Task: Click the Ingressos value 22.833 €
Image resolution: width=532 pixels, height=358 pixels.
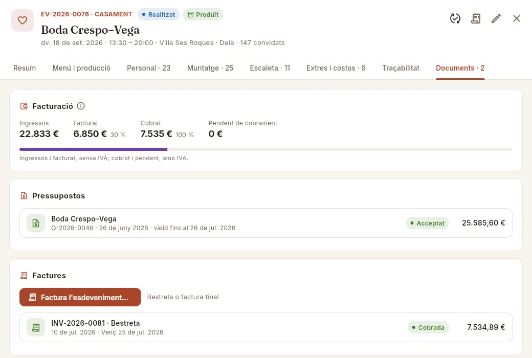Action: (39, 133)
